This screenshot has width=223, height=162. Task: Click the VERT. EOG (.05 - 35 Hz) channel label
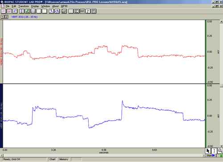click(x=25, y=17)
